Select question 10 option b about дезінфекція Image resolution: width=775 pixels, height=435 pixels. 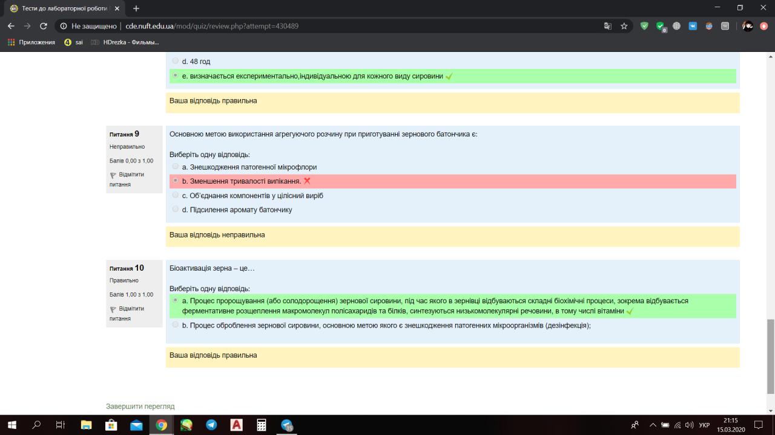point(176,325)
